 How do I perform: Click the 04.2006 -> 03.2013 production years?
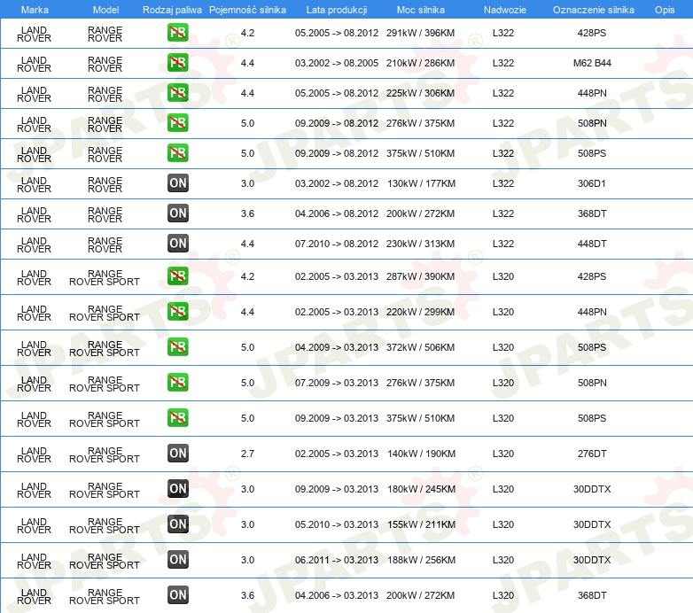tap(337, 595)
